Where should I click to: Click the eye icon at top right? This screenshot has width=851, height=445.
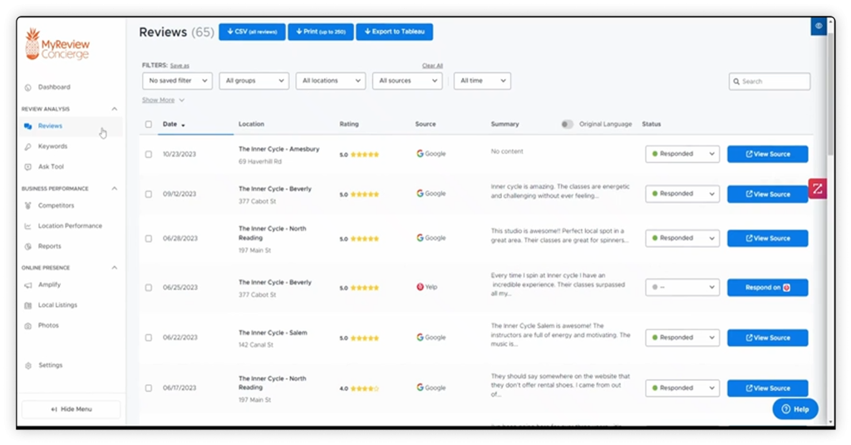pos(819,26)
